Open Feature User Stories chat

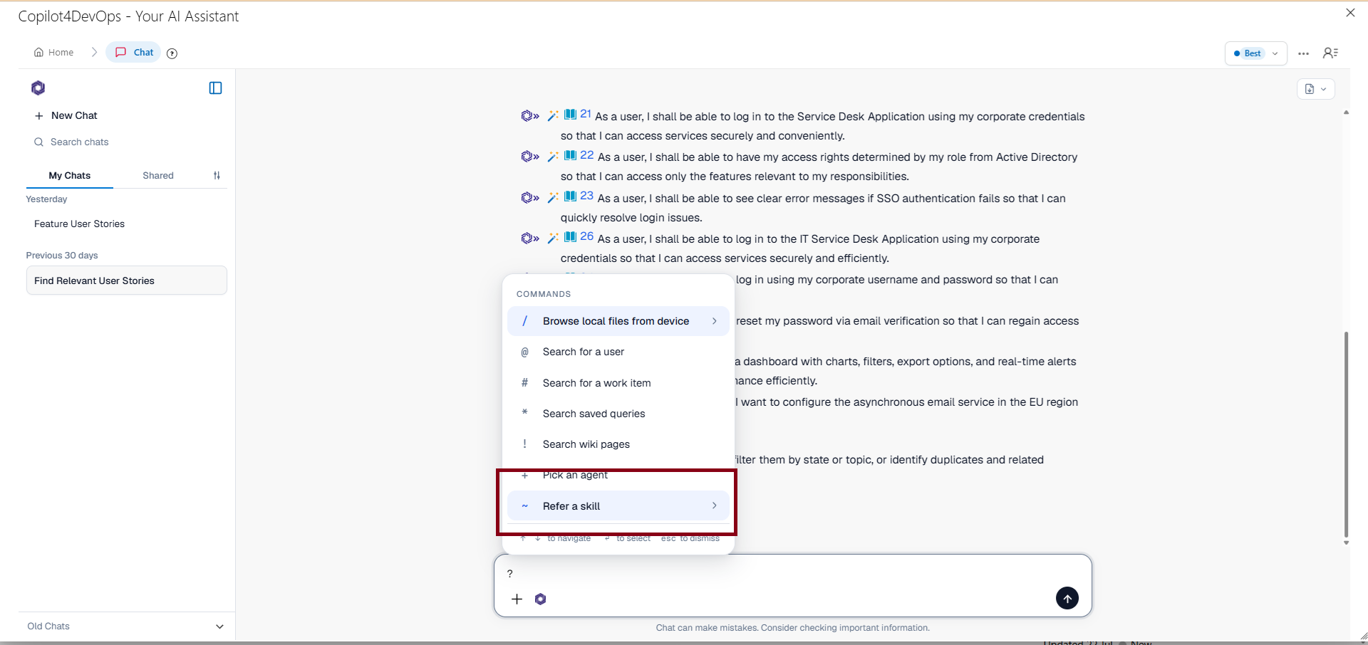[79, 224]
